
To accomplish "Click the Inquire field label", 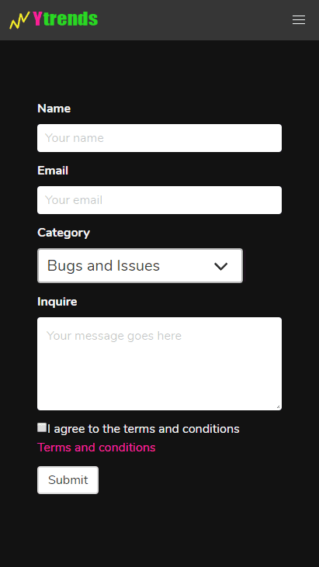I will pyautogui.click(x=57, y=302).
